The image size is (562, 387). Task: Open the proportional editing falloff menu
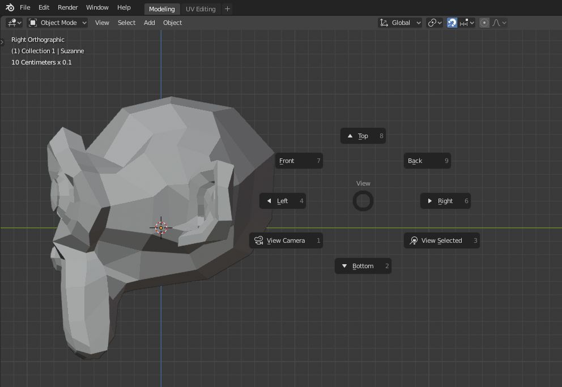[x=499, y=23]
